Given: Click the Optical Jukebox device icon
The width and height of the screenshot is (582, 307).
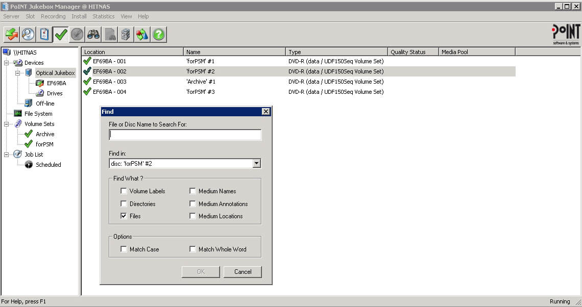Looking at the screenshot, I should point(29,72).
